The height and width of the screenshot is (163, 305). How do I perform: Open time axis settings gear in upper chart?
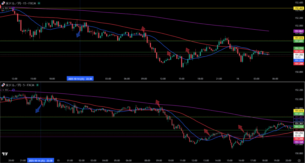(x=299, y=79)
